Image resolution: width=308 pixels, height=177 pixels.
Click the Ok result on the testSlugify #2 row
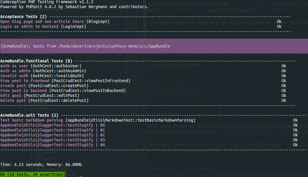point(296,135)
